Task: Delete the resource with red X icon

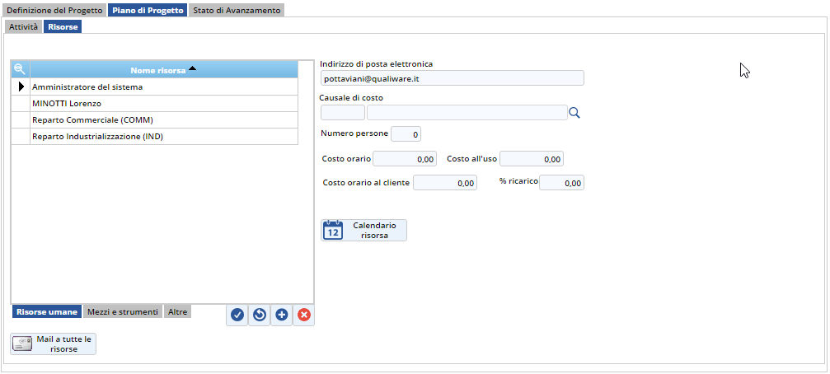Action: 303,315
